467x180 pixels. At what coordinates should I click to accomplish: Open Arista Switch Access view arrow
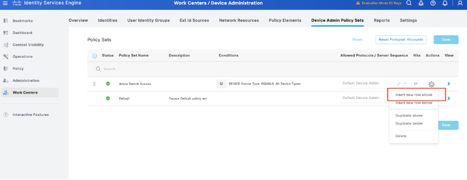click(449, 84)
